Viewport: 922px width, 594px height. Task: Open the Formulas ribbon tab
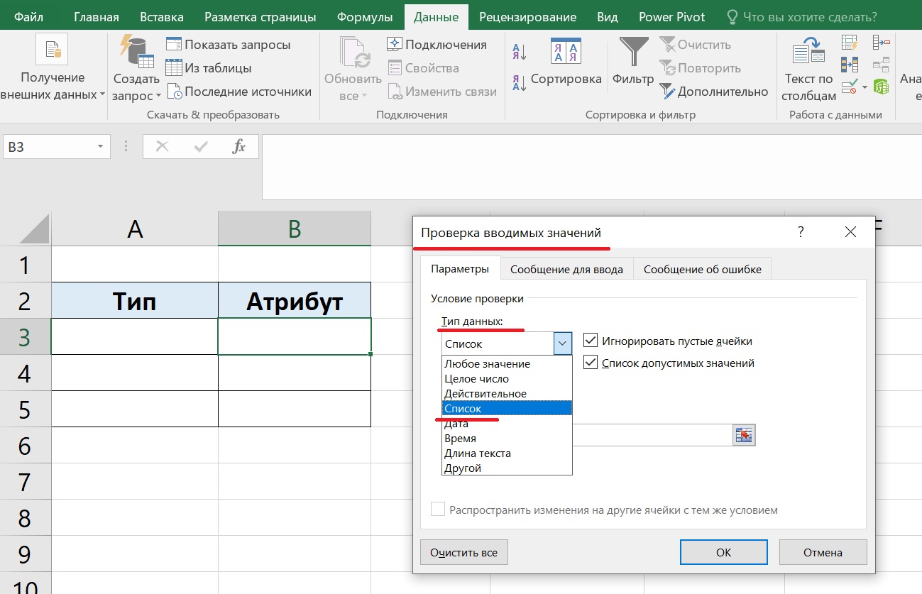pos(364,17)
